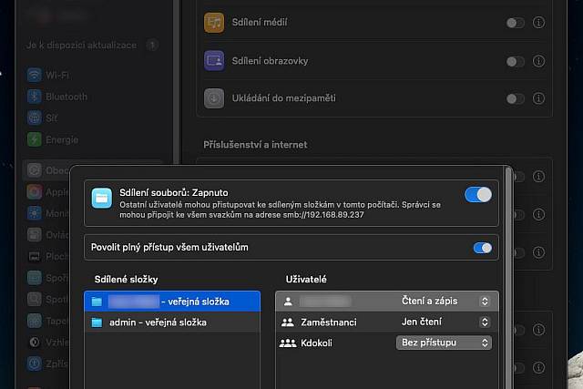Enable the Sdílení médií toggle

(515, 23)
